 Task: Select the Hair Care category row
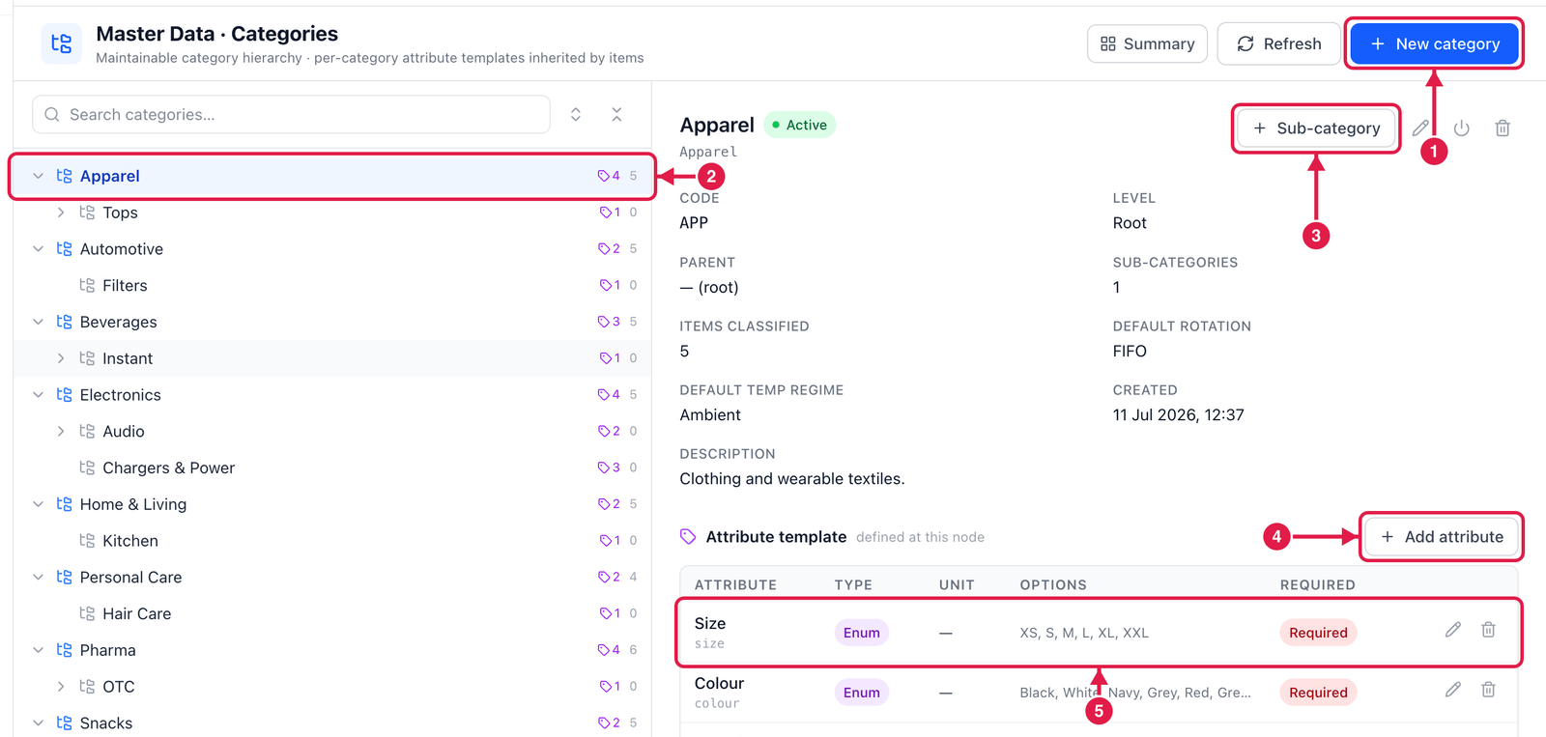[x=332, y=614]
